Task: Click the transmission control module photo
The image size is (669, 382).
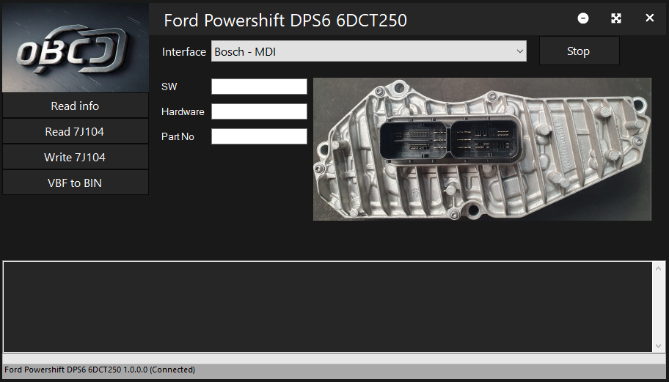Action: 482,150
